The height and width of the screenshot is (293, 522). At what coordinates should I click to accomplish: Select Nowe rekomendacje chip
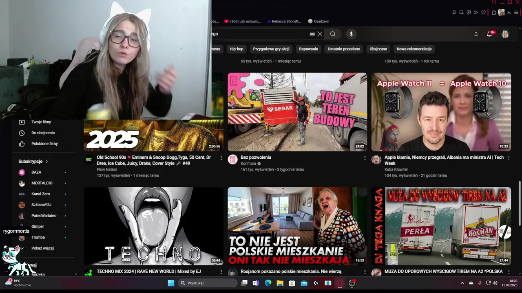(x=414, y=49)
